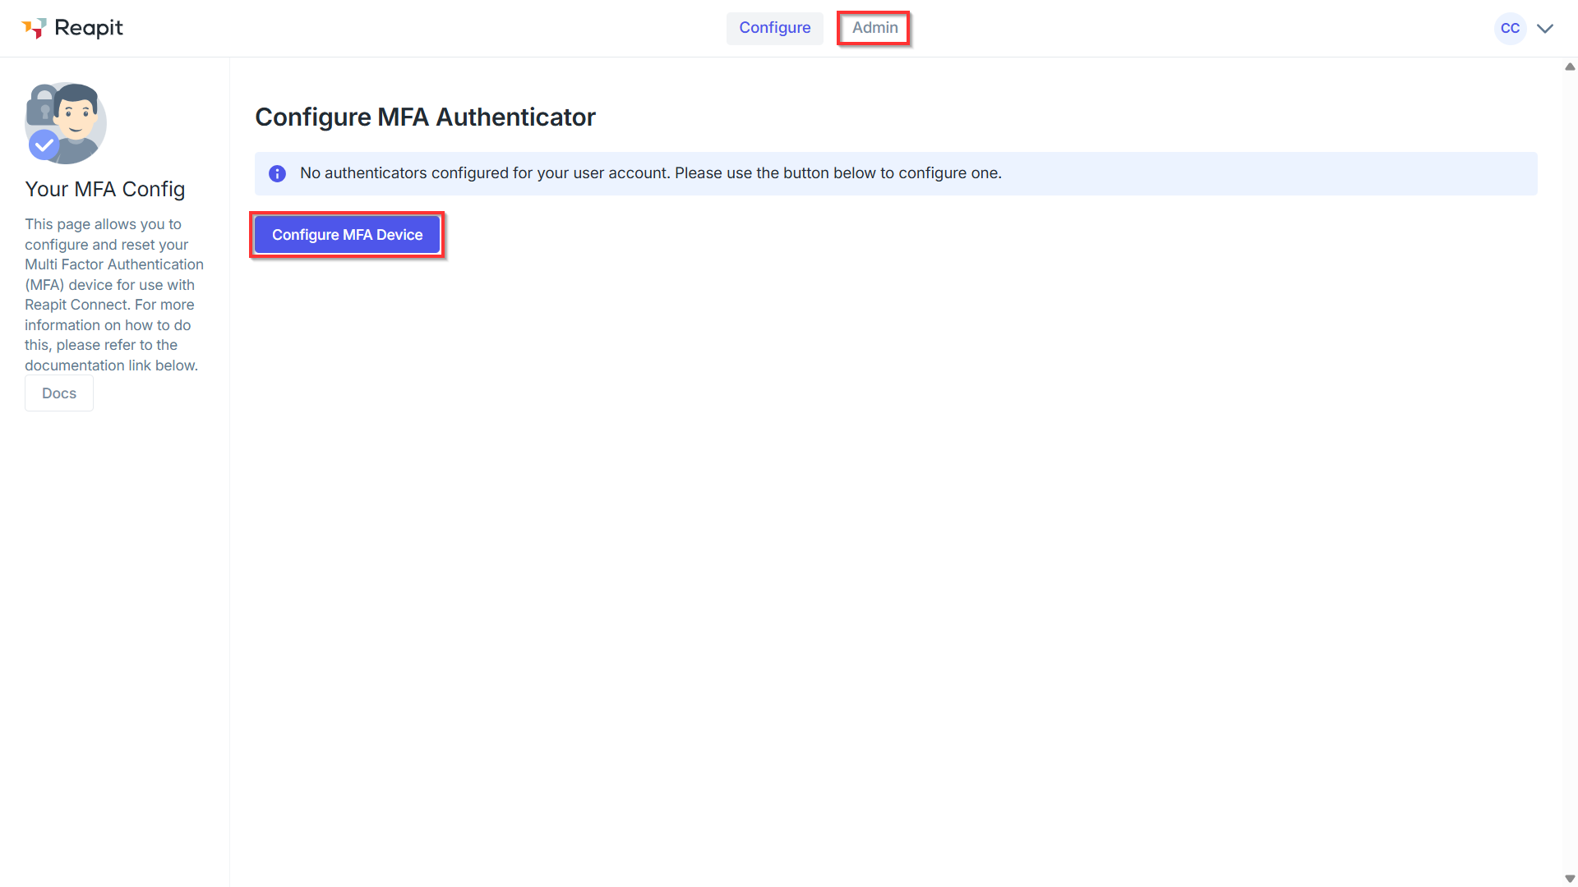This screenshot has height=887, width=1578.
Task: Click the padlock graphic in sidebar illustration
Action: [43, 105]
